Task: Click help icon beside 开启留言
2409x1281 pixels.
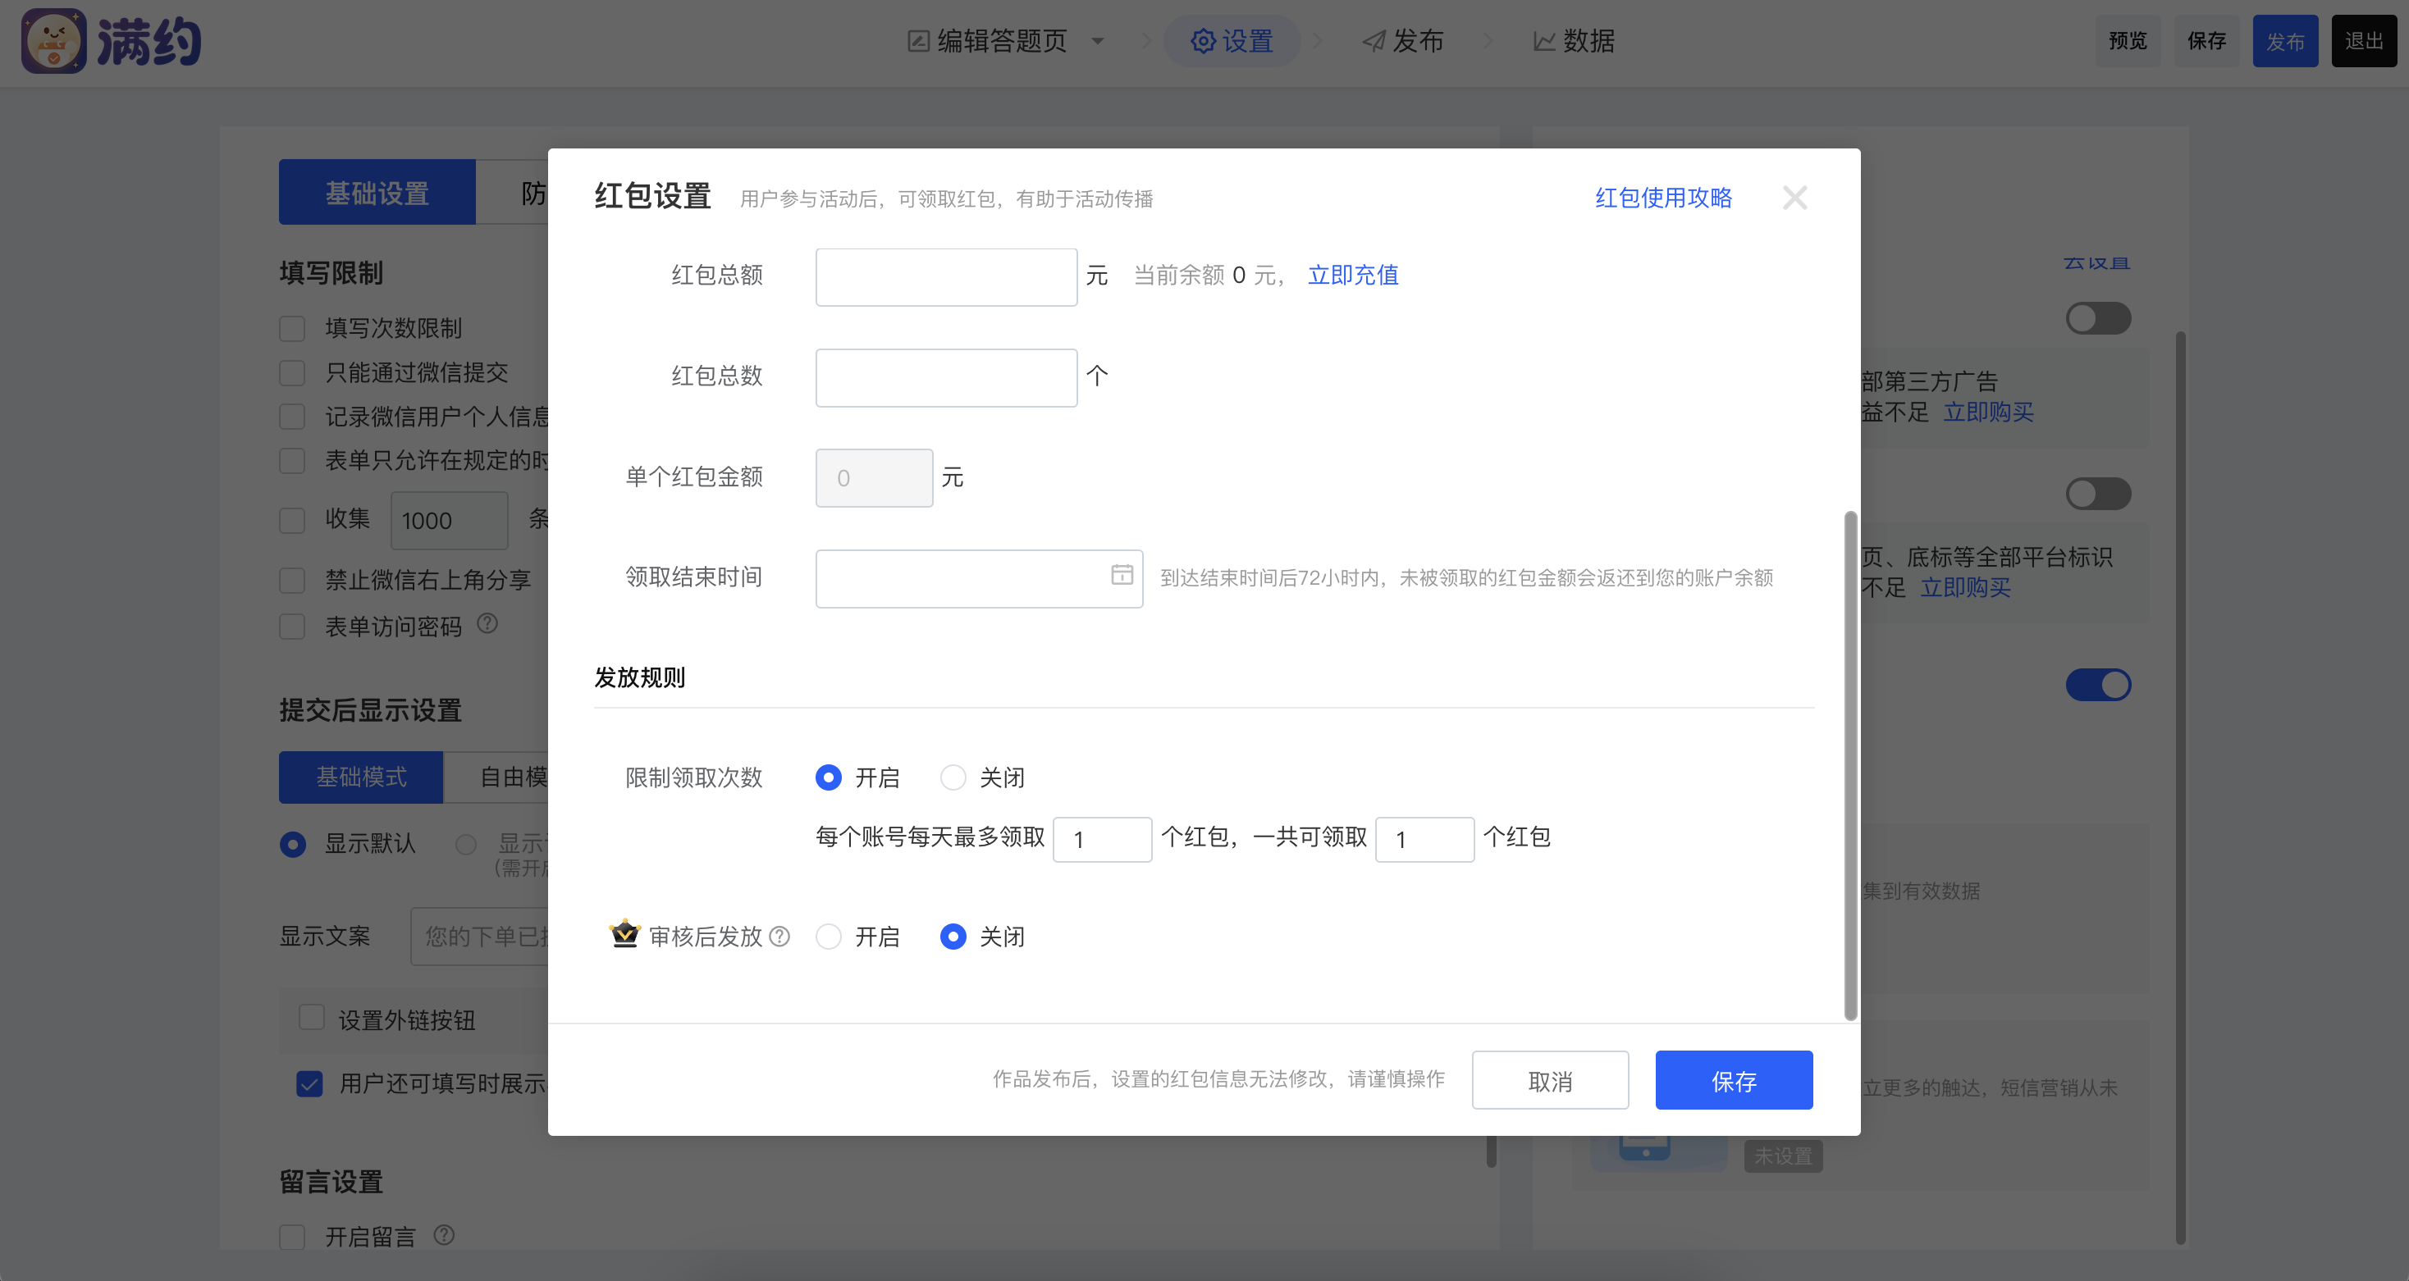Action: [444, 1235]
